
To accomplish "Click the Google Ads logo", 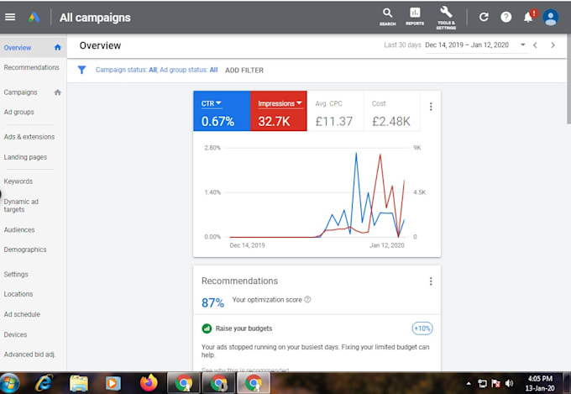I will pos(34,17).
